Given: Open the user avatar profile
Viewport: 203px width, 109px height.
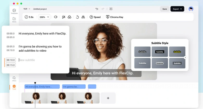Looking at the screenshot, I should pyautogui.click(x=191, y=9).
